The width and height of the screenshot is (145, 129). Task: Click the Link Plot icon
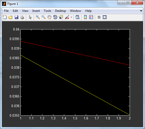coord(78,17)
